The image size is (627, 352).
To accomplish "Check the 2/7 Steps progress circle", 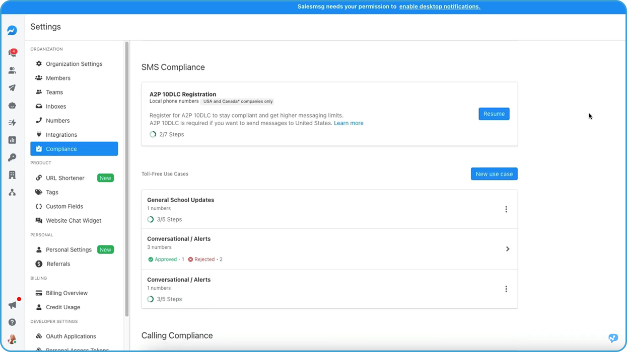I will [x=153, y=134].
